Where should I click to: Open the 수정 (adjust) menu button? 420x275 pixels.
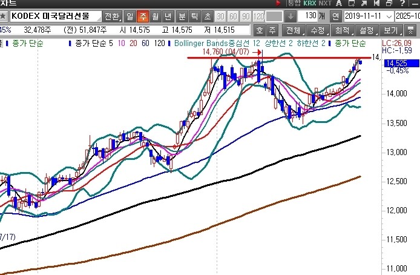tap(318, 30)
